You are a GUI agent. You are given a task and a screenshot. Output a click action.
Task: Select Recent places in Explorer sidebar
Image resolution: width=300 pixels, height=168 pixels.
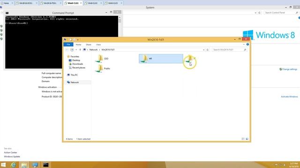click(x=77, y=68)
